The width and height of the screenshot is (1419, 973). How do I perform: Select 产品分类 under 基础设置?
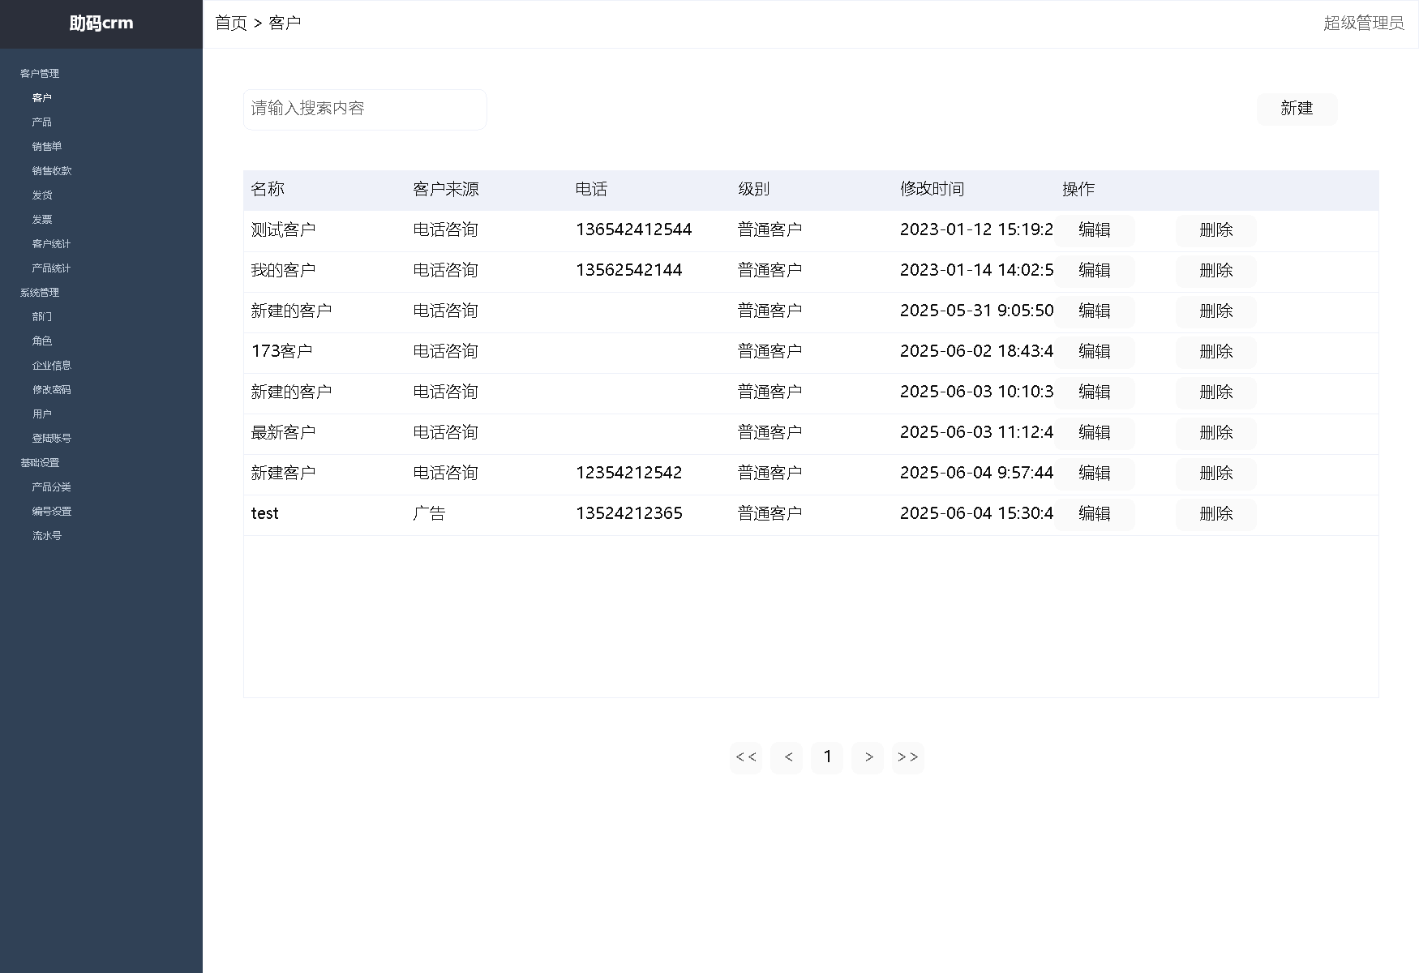[x=52, y=486]
